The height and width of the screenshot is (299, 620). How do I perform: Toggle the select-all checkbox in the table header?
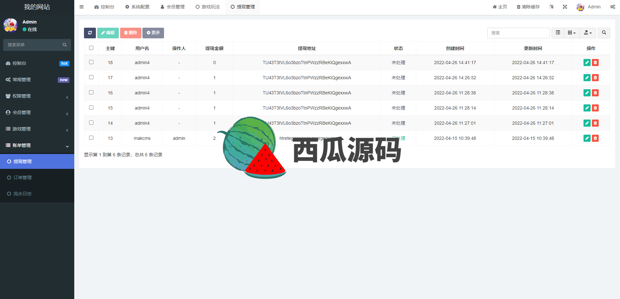tap(91, 48)
